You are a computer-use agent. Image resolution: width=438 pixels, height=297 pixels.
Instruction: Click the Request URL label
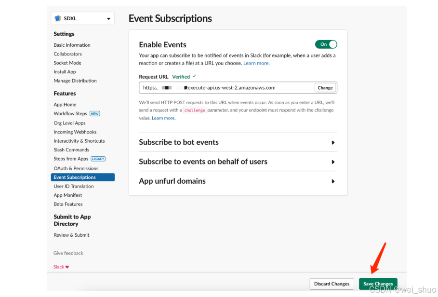[154, 77]
